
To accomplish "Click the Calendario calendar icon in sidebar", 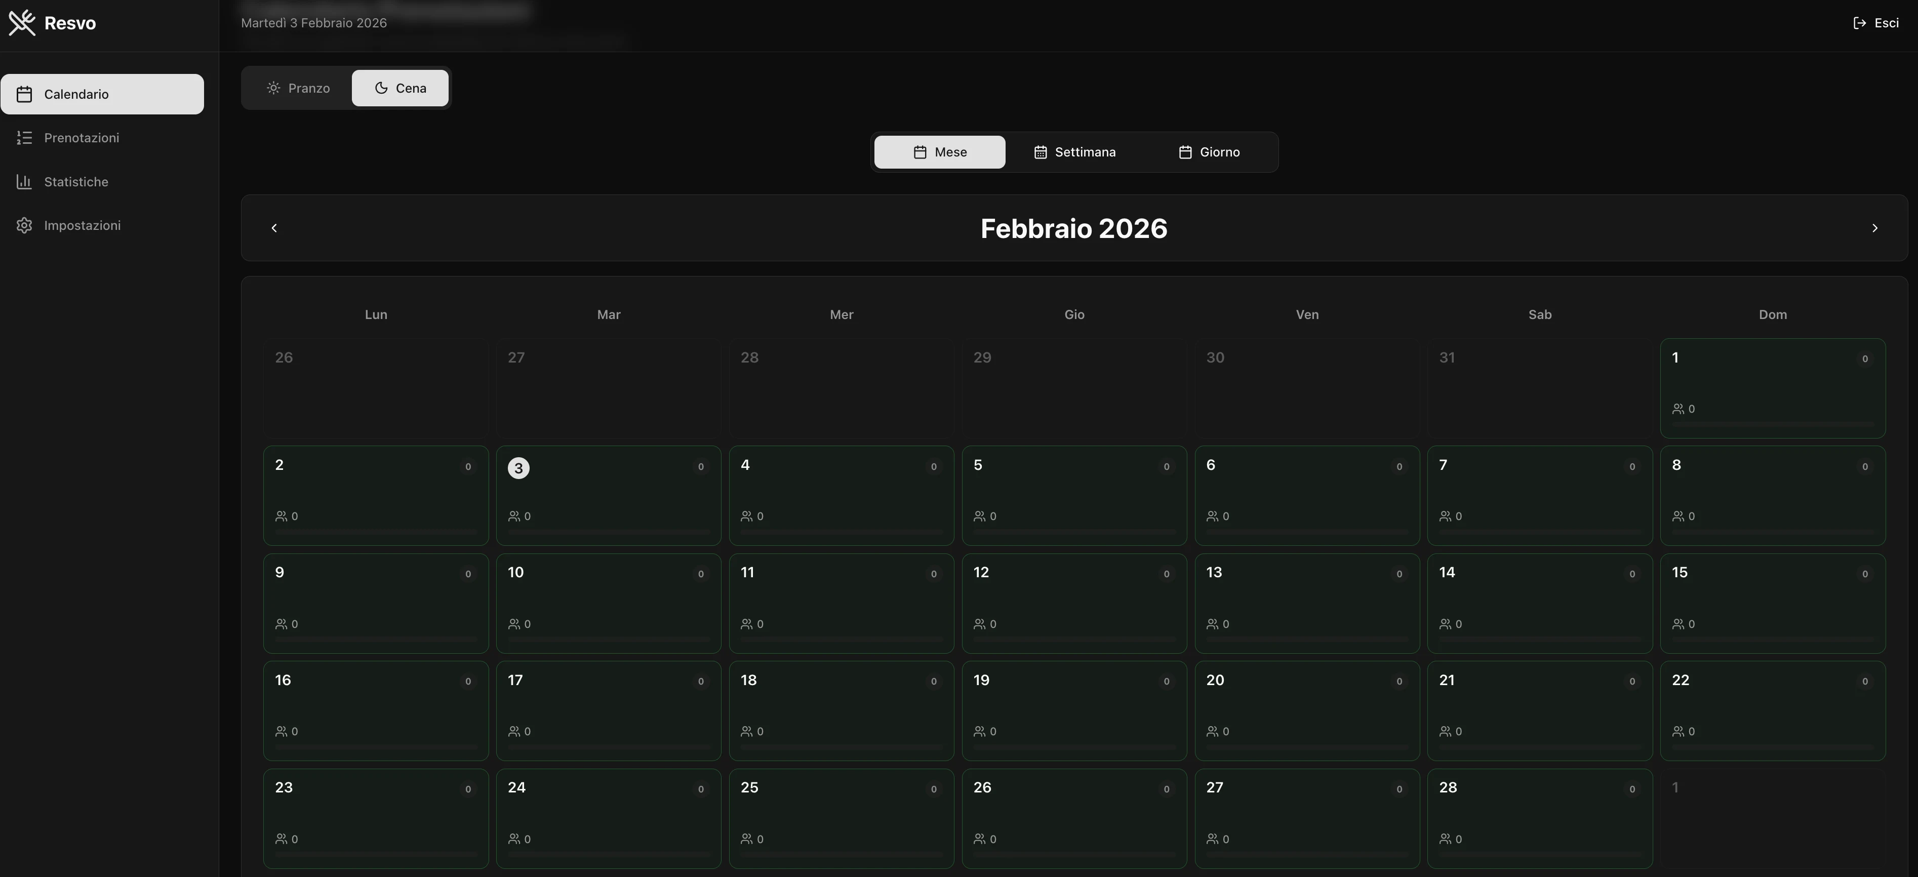I will coord(25,95).
